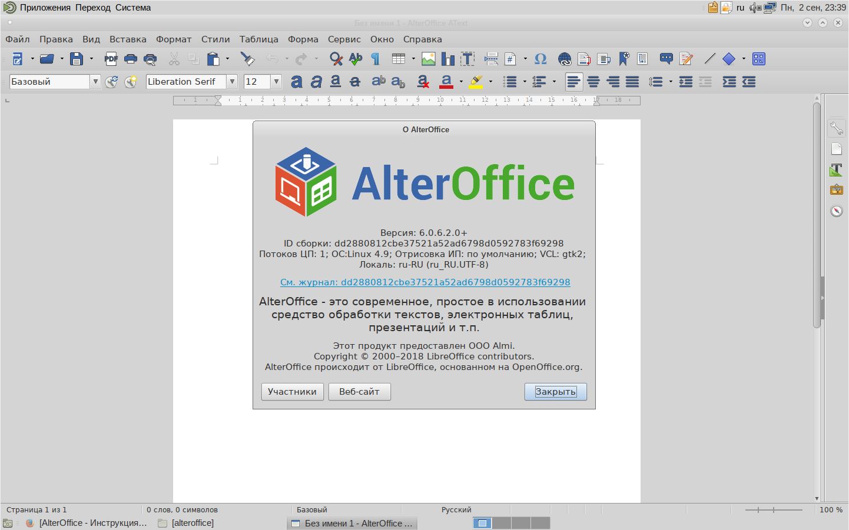
Task: Open the Таблица menu
Action: (x=259, y=39)
